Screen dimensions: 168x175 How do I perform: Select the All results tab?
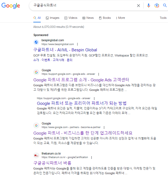[37, 18]
